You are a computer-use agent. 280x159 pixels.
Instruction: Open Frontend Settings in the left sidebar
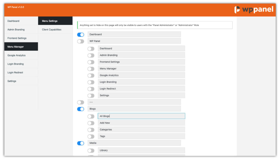click(21, 38)
